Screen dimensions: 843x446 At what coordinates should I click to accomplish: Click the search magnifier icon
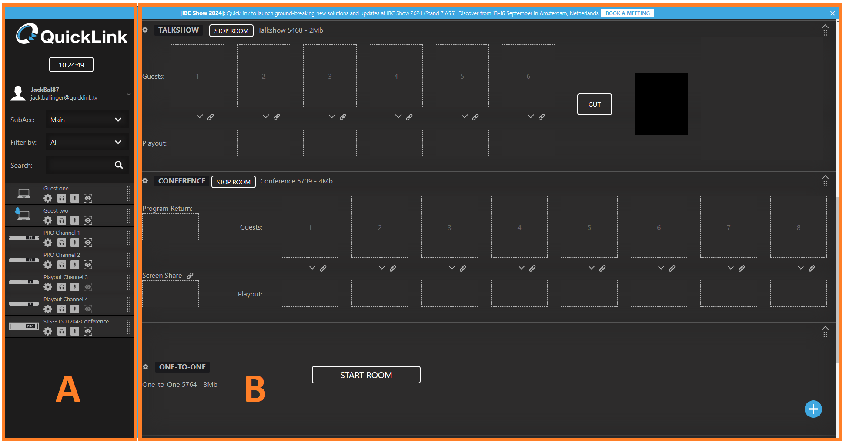coord(119,165)
